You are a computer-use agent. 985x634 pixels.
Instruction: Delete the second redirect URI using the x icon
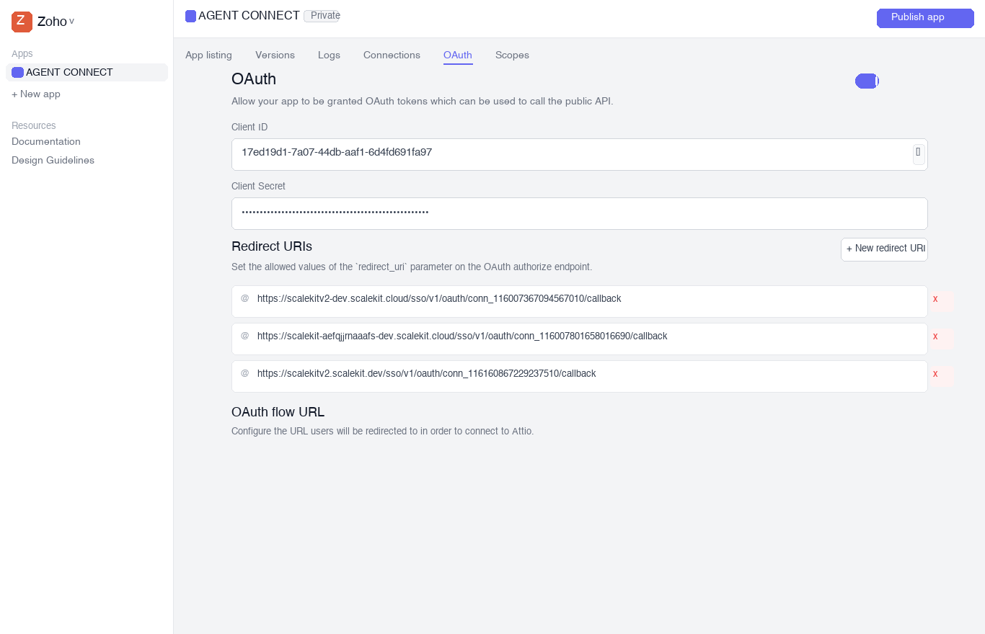935,336
